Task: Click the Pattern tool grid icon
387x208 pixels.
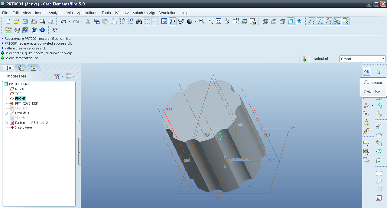Action: pyautogui.click(x=379, y=198)
